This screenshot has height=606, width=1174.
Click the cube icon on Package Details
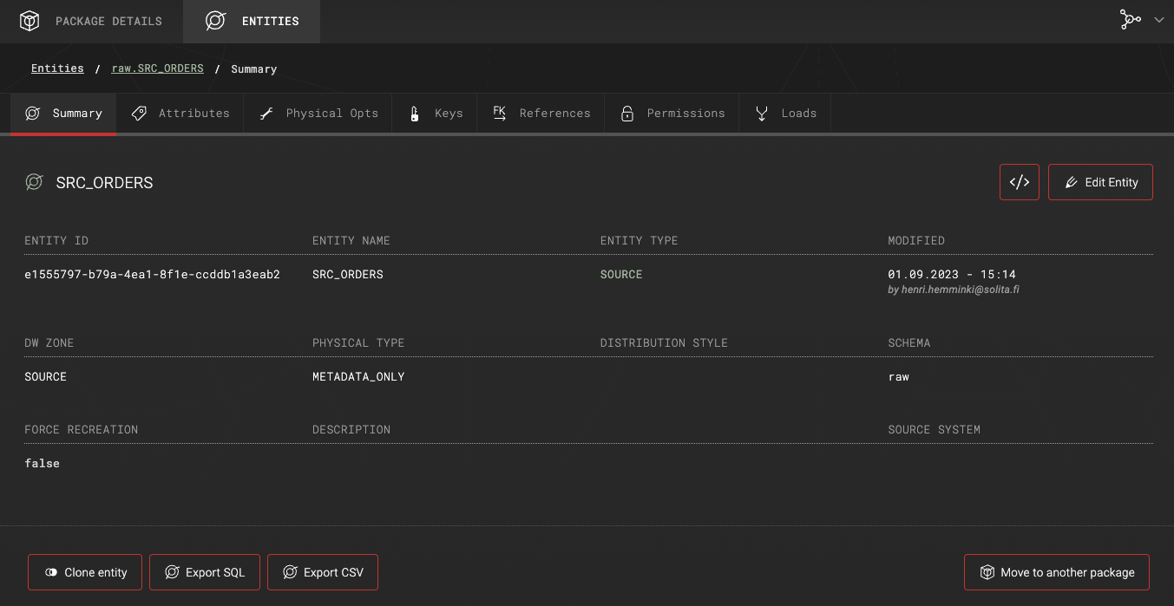[x=29, y=20]
